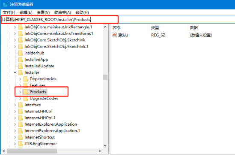Expand the InkObjCore.SketchObj.SketchInk key
235x157 pixels.
click(x=15, y=40)
